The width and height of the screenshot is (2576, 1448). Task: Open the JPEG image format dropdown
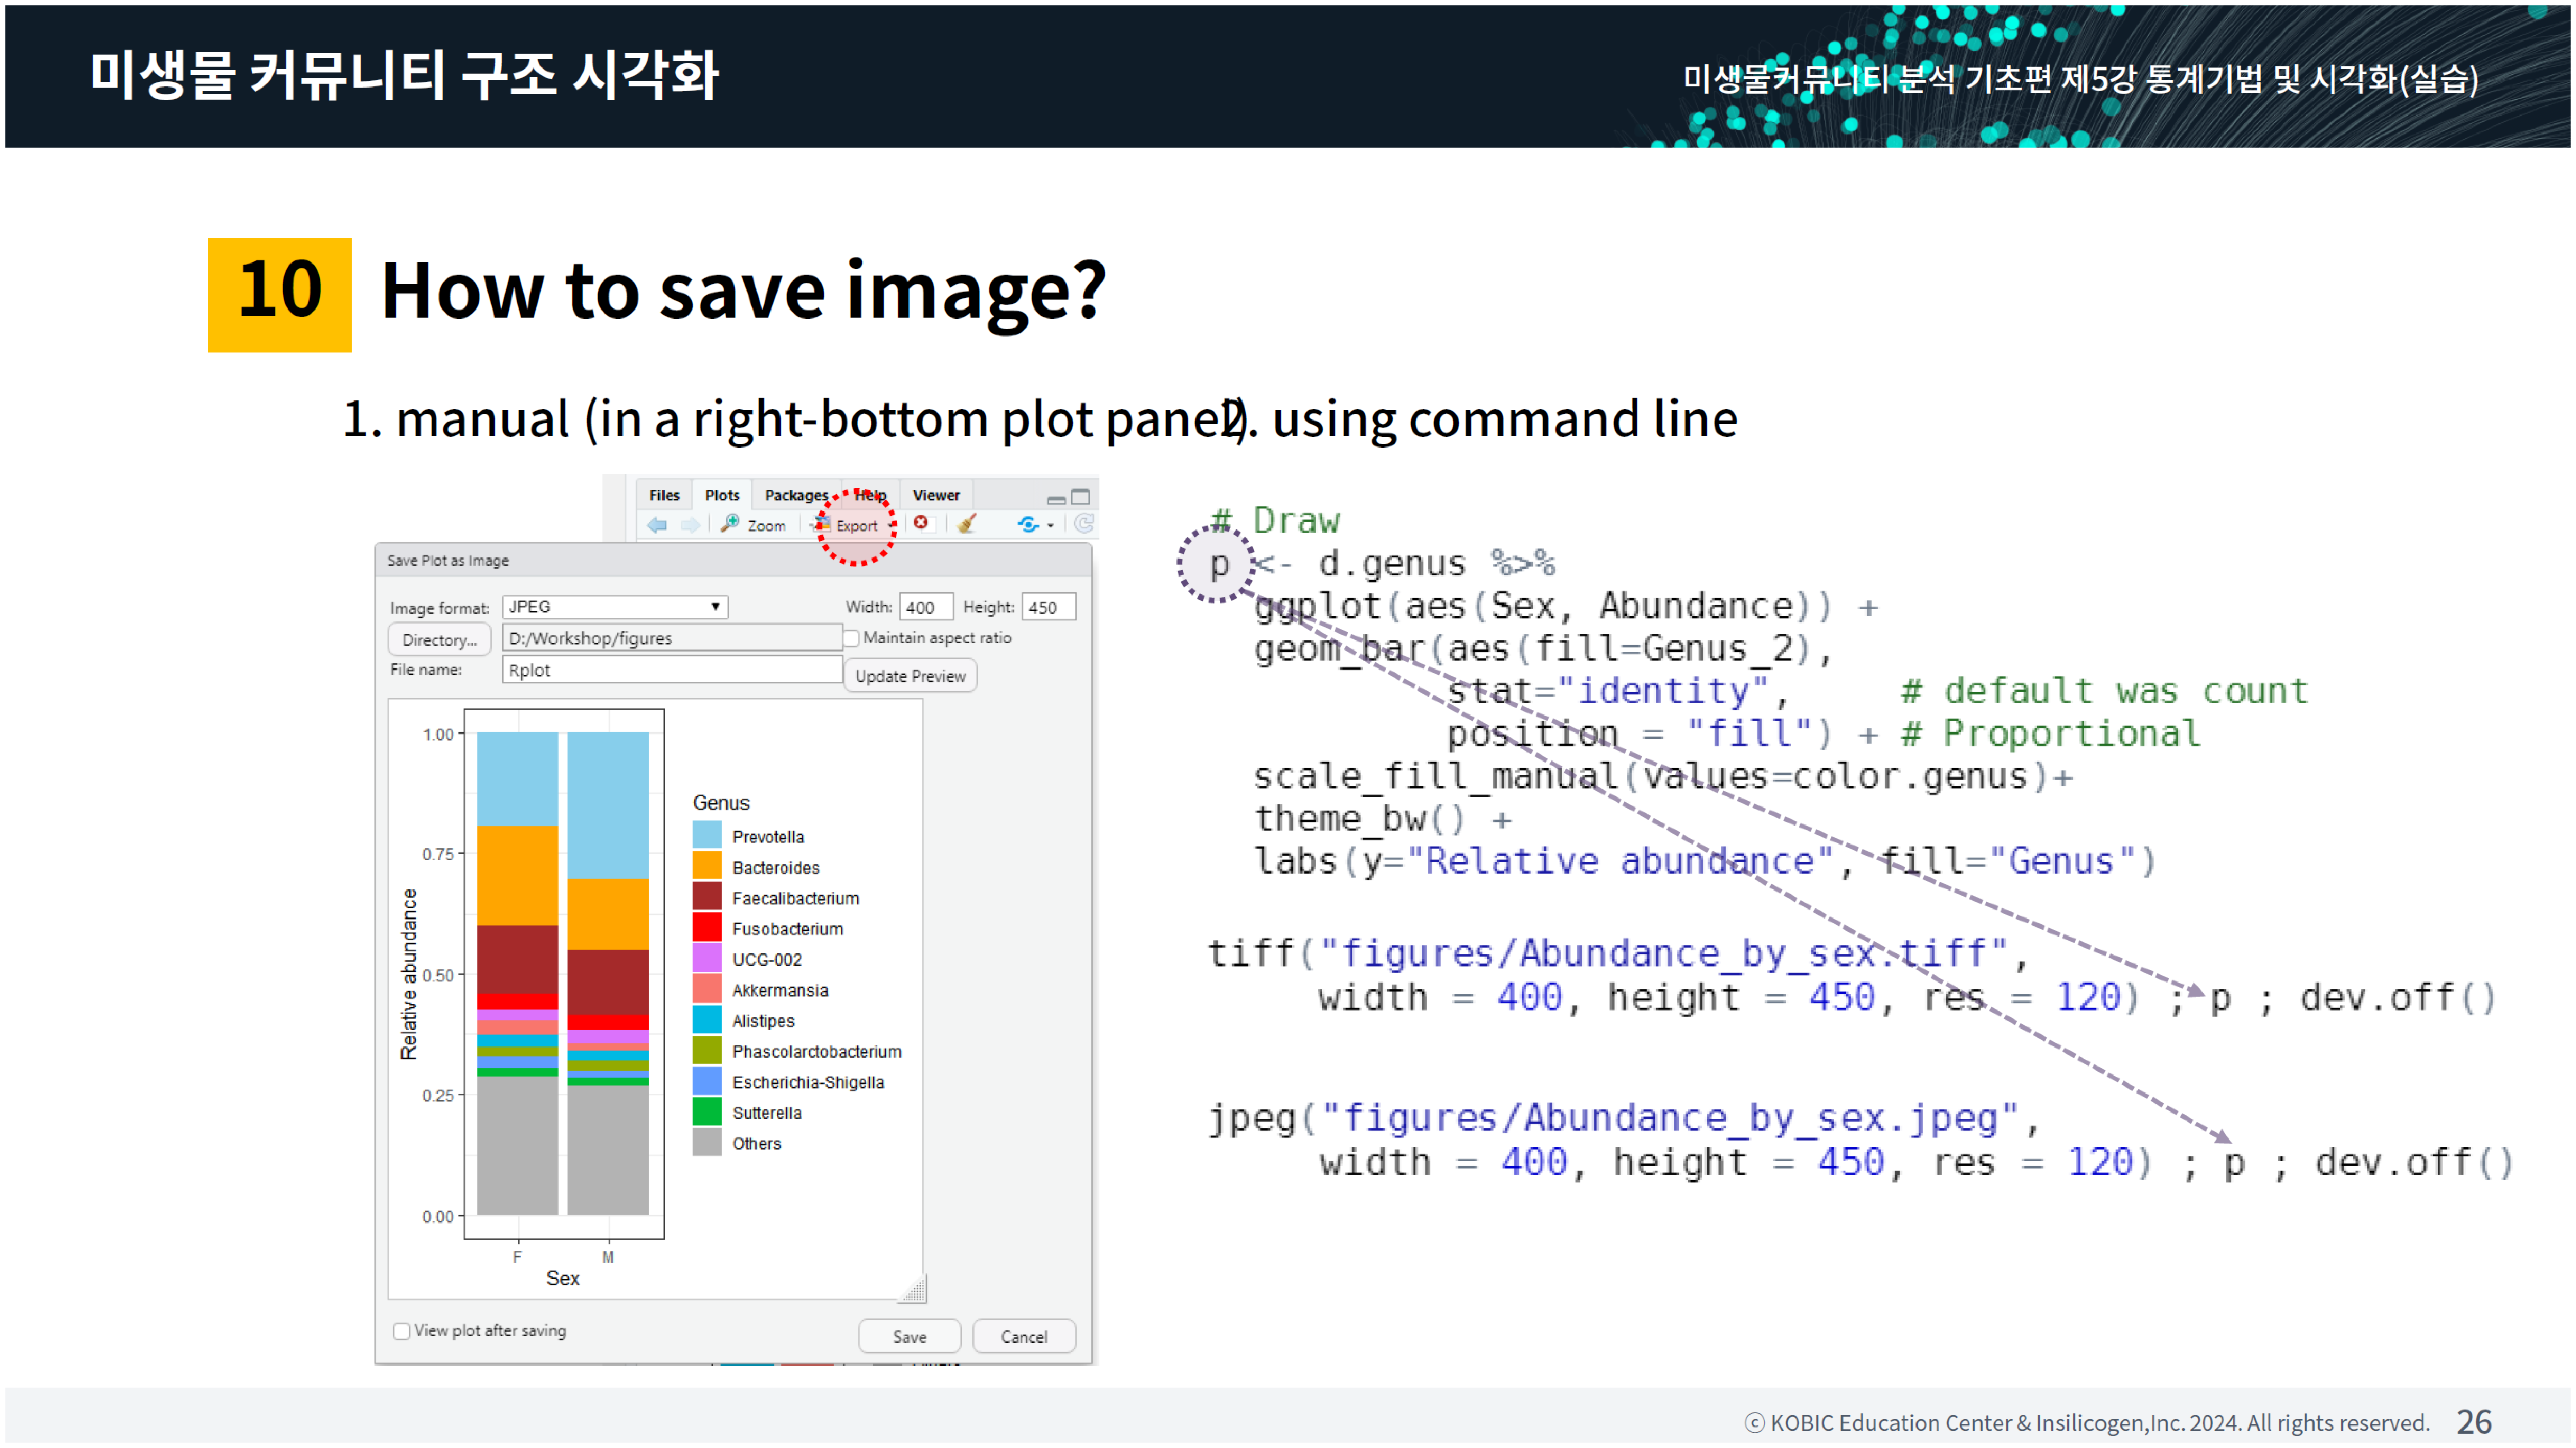pyautogui.click(x=615, y=607)
